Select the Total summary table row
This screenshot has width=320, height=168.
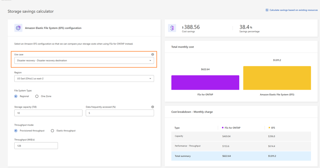(241, 156)
